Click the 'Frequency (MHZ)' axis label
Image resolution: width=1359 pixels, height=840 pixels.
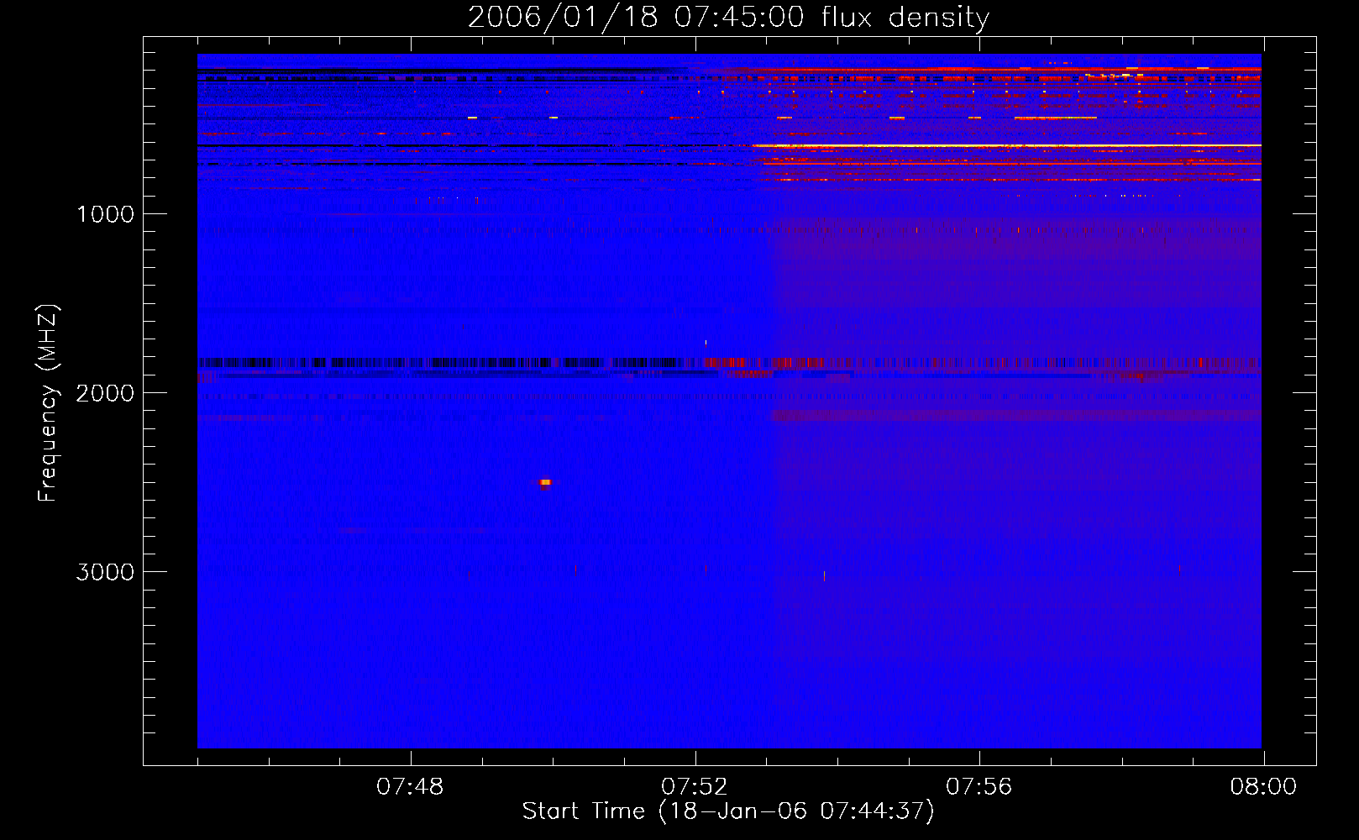click(48, 403)
